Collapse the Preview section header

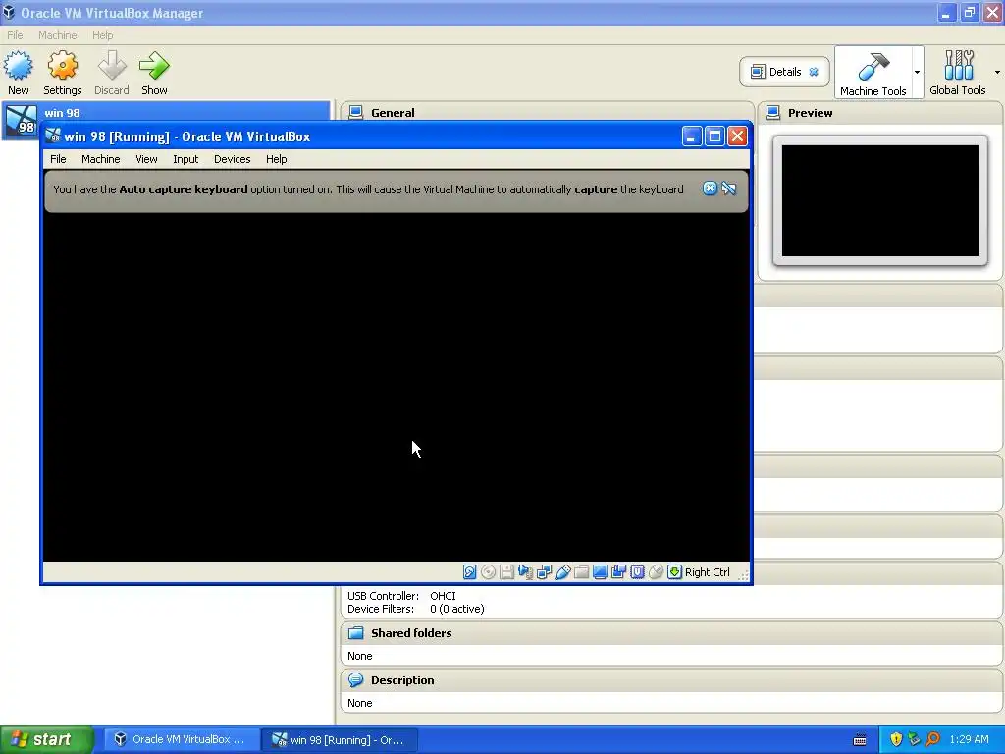click(880, 113)
